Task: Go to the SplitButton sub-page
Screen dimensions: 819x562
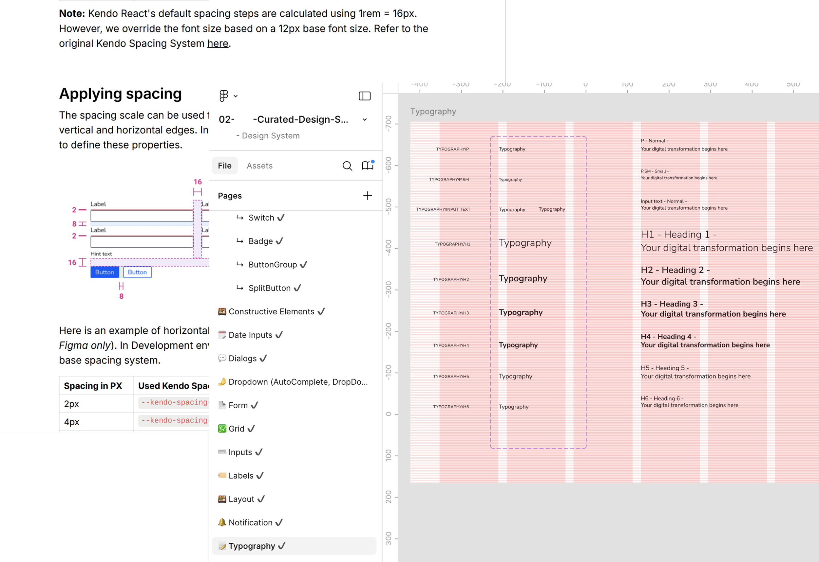Action: click(269, 288)
